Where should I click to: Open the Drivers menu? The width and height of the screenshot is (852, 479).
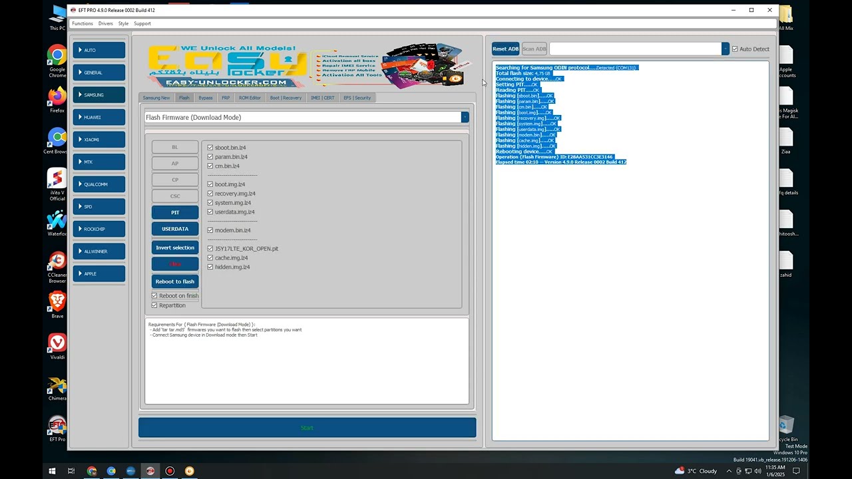tap(105, 23)
